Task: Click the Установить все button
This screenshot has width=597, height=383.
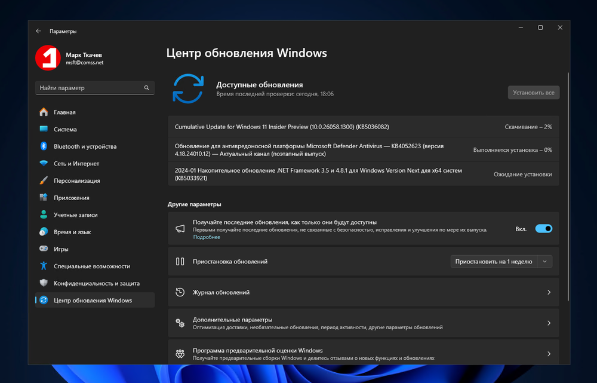Action: pos(533,93)
